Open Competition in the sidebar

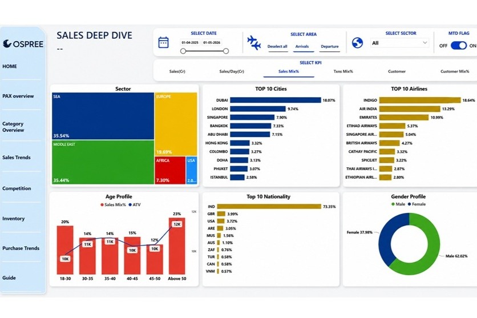[x=17, y=188]
